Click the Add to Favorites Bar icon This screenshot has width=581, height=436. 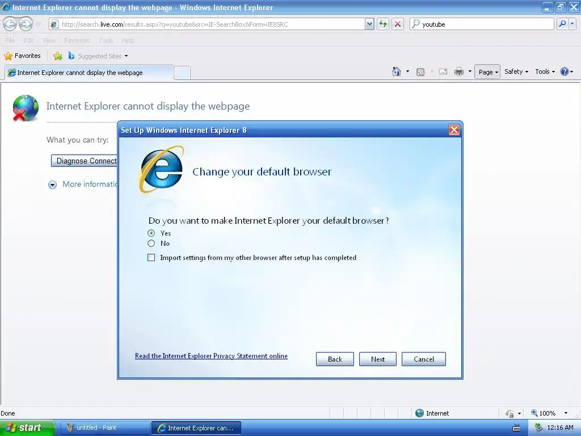tap(58, 56)
